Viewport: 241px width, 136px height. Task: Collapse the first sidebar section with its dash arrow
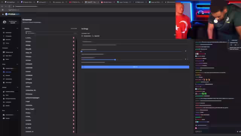pos(17,28)
